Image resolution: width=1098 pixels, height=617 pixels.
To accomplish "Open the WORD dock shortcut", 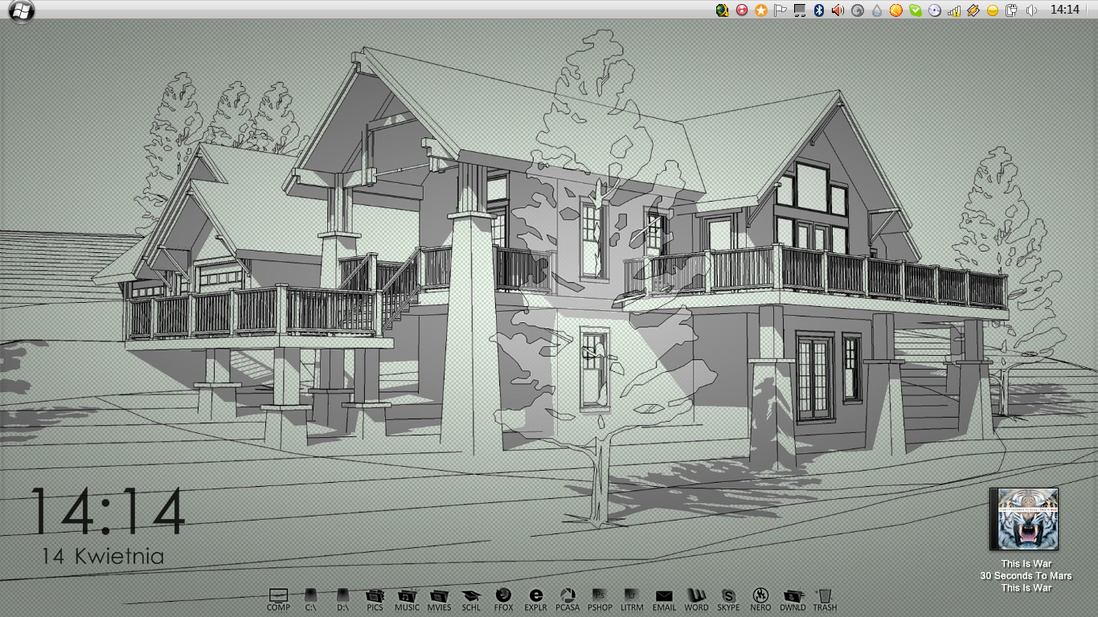I will point(696,596).
